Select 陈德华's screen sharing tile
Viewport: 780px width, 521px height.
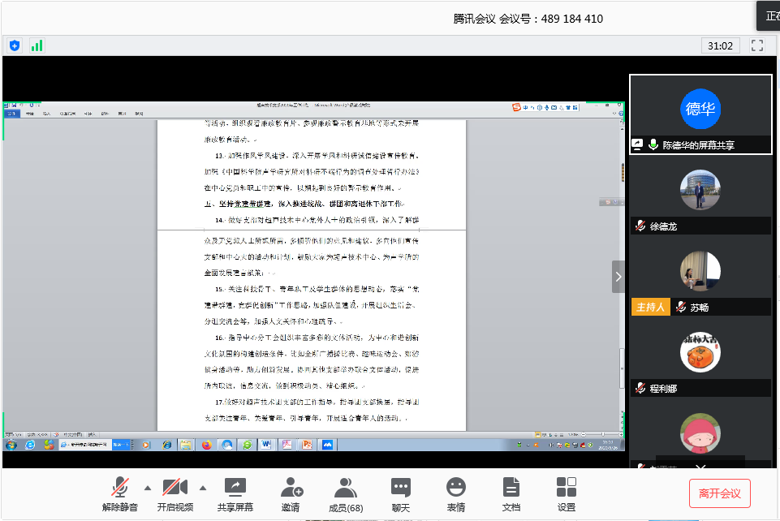tap(700, 114)
